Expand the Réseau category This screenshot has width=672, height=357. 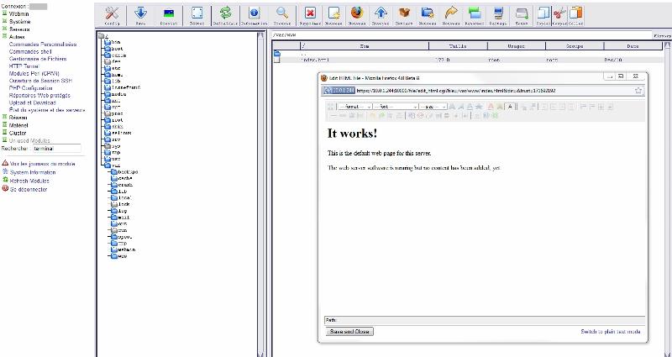(x=18, y=118)
